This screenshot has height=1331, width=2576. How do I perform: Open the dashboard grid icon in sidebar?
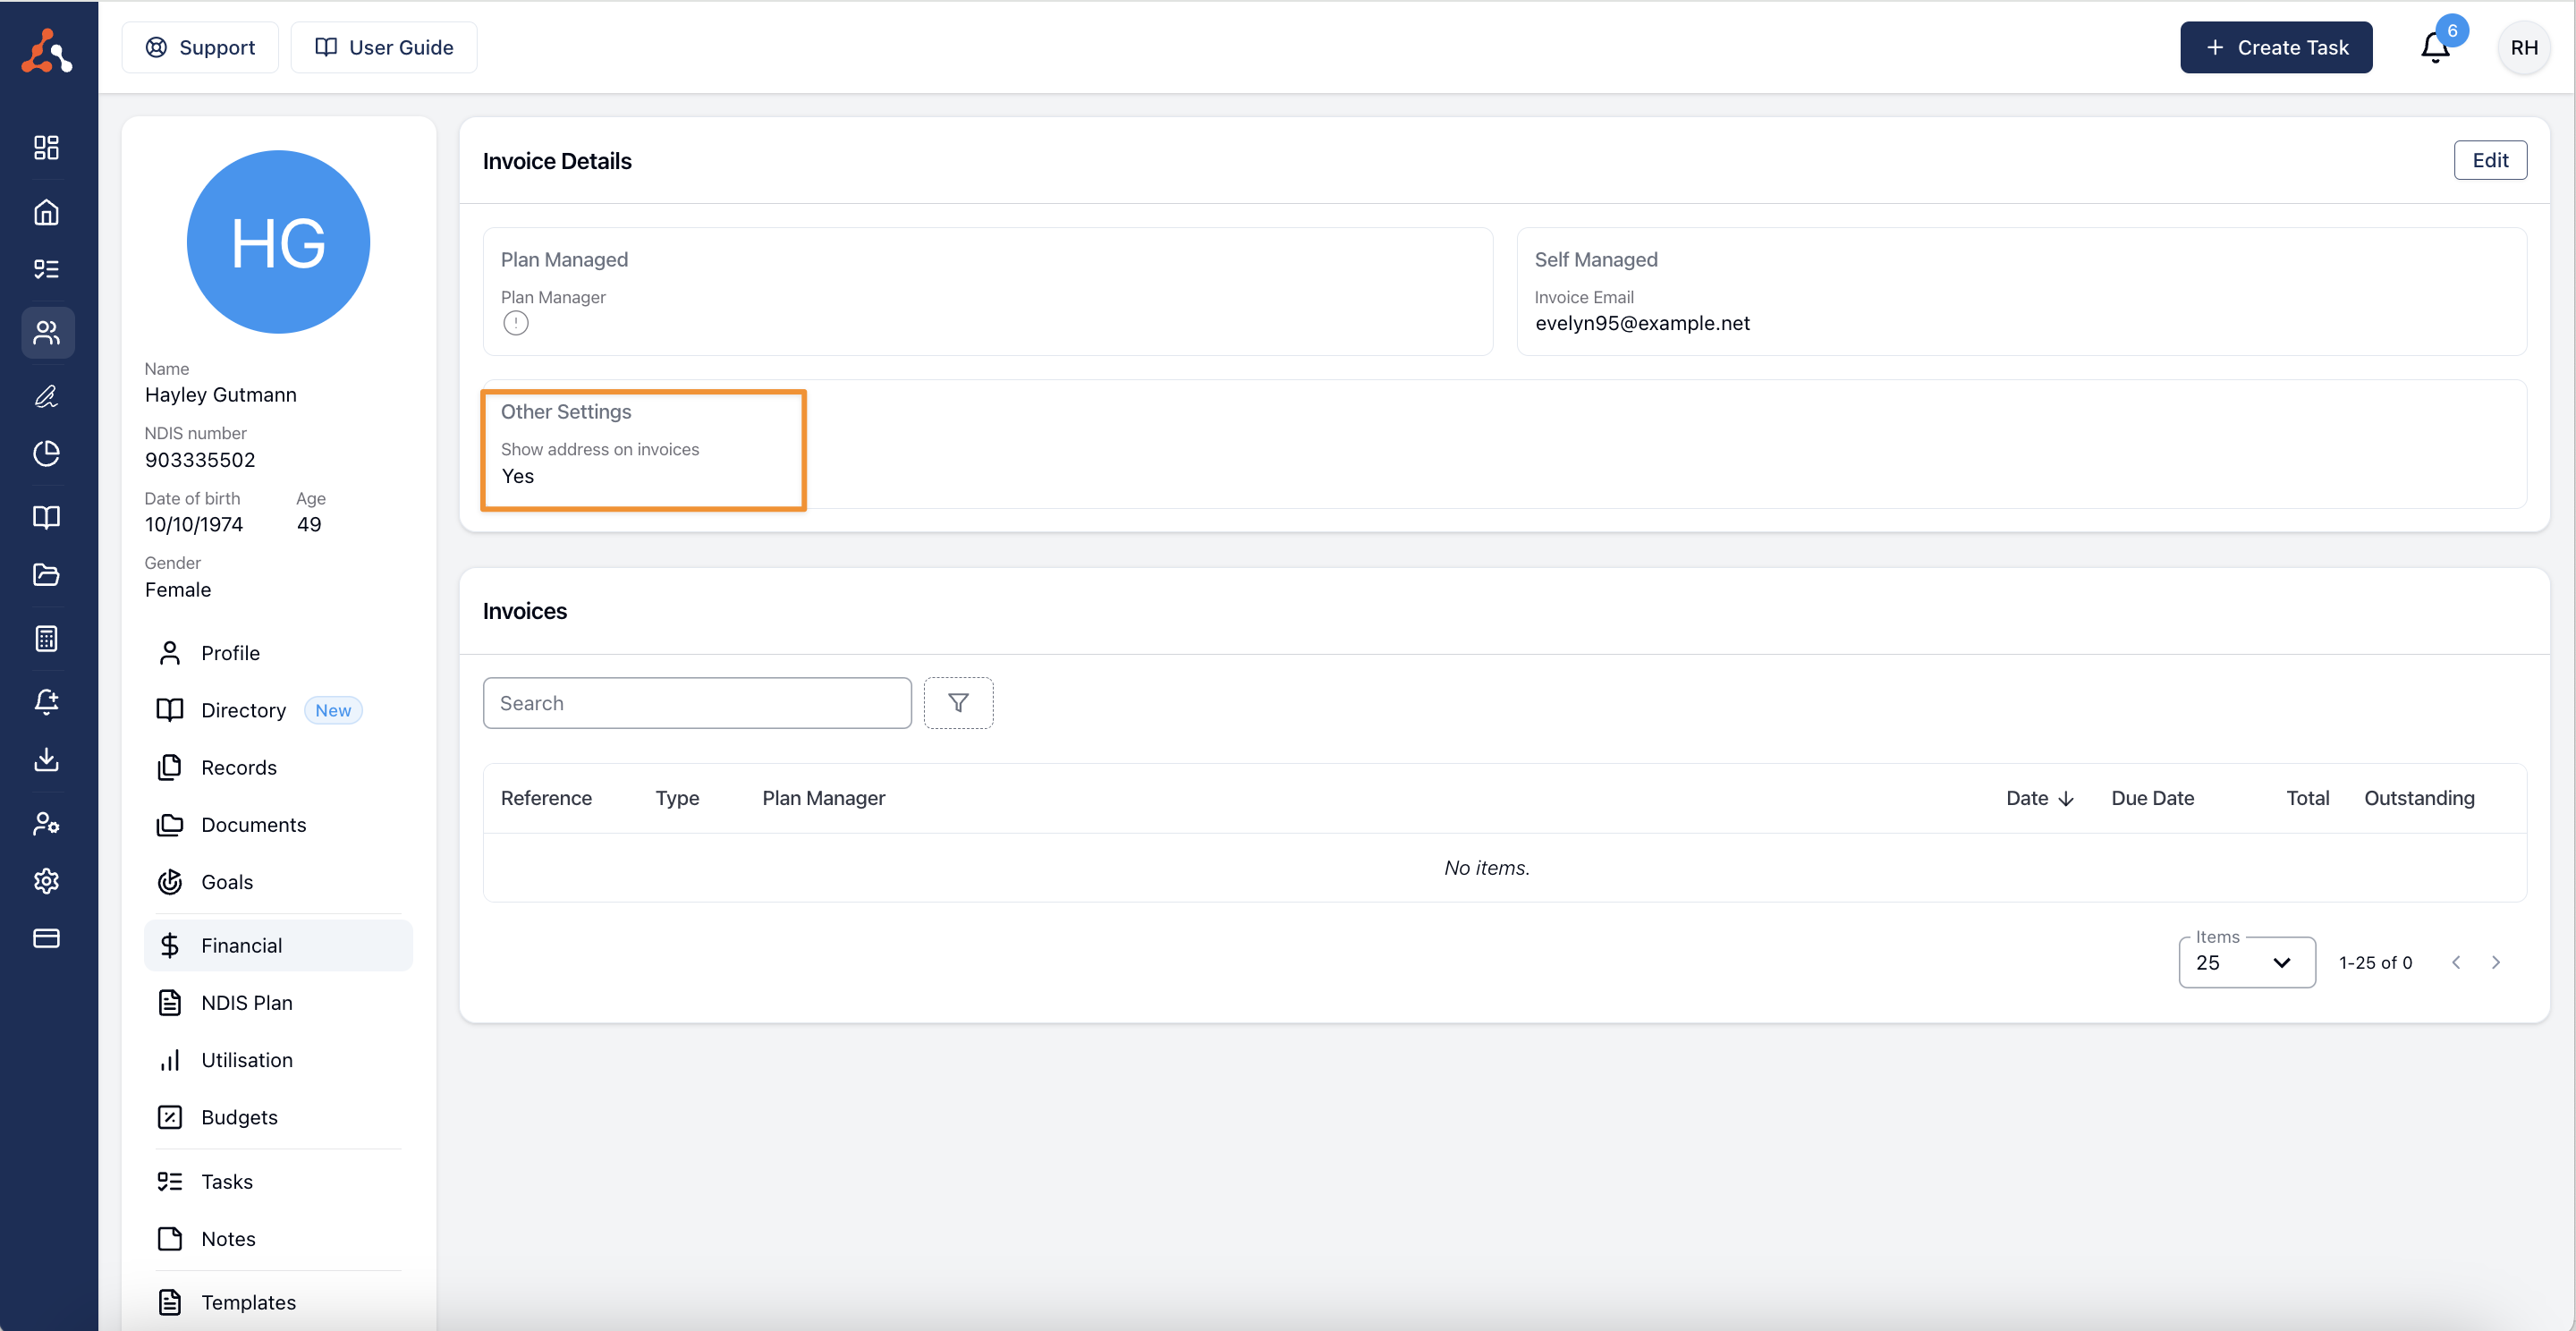(46, 148)
